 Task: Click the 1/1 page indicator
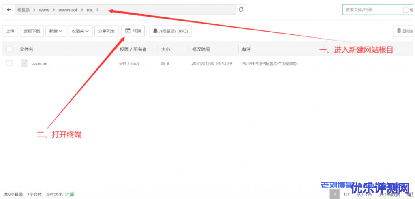point(347,194)
